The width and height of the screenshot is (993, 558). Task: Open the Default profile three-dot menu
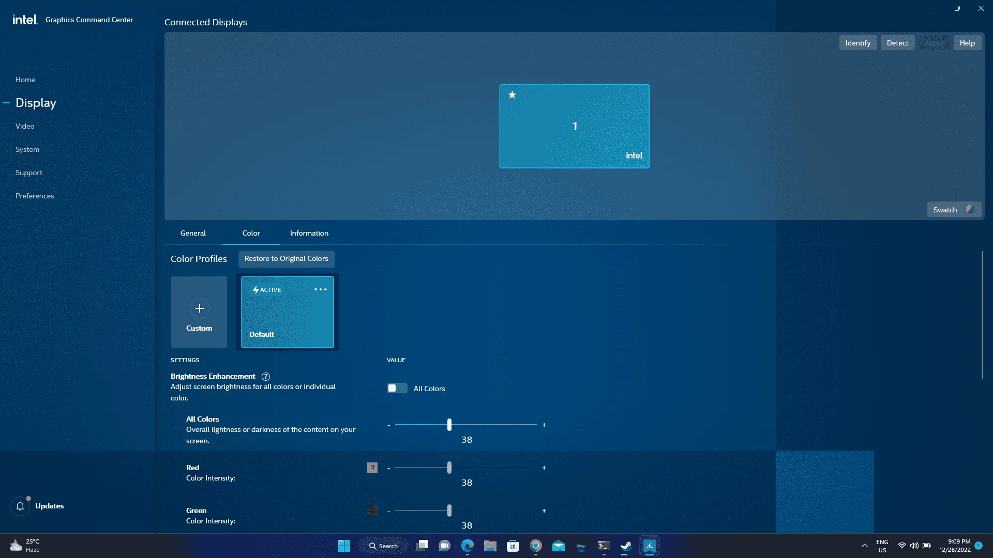click(321, 289)
